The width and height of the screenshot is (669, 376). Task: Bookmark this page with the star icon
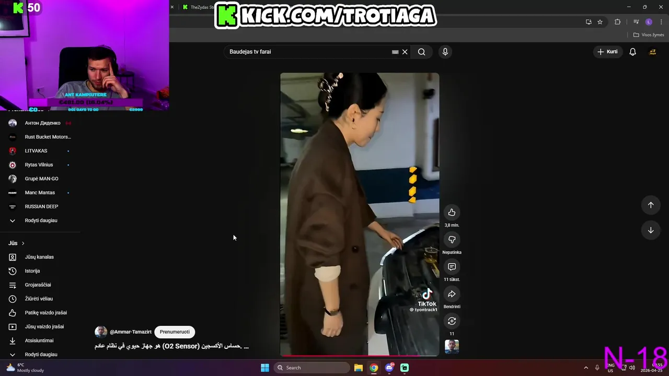(600, 22)
